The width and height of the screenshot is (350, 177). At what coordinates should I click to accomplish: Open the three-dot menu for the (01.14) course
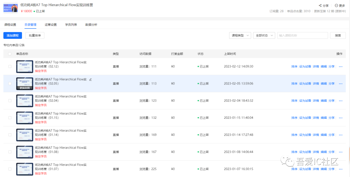[341, 135]
